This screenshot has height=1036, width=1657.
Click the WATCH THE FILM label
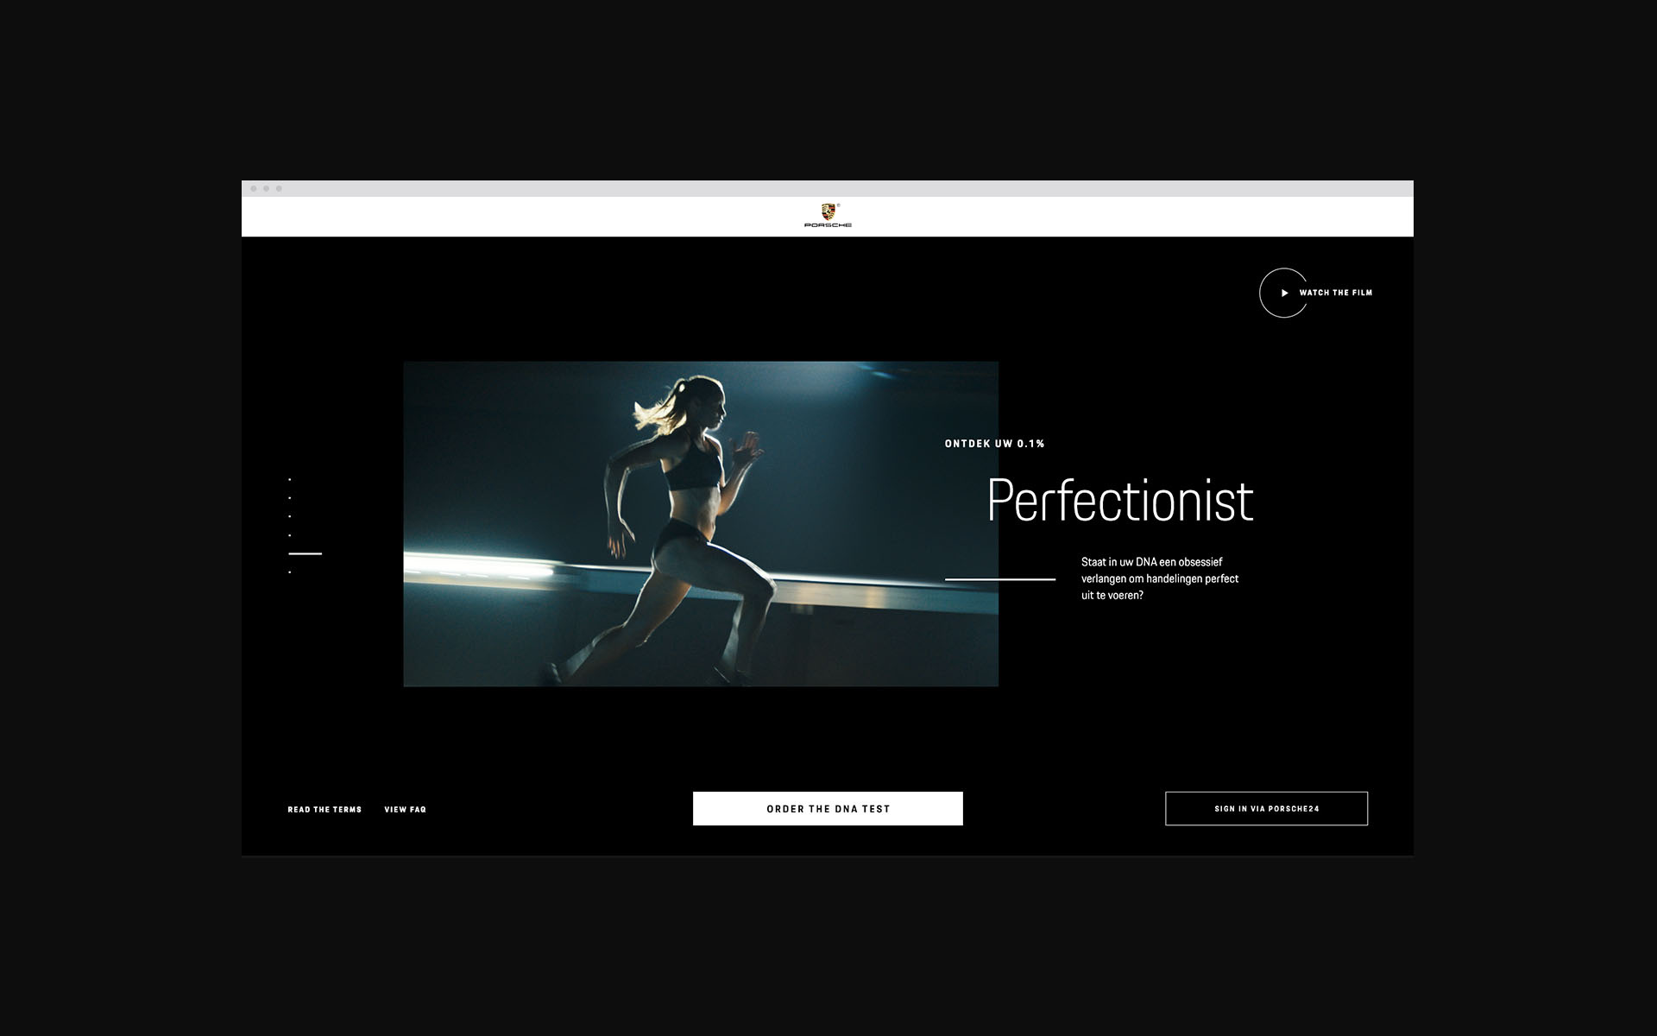pyautogui.click(x=1335, y=293)
